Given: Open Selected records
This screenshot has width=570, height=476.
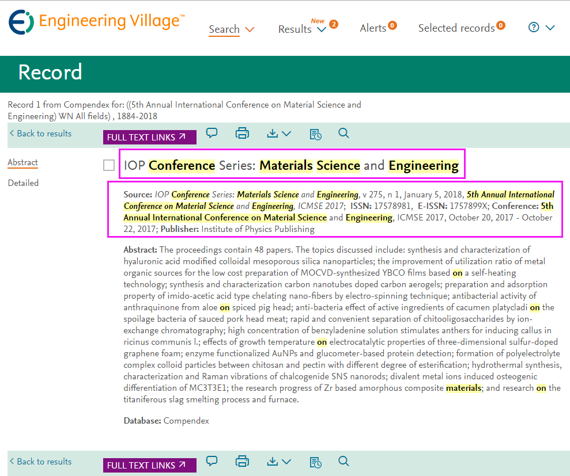Looking at the screenshot, I should [456, 28].
